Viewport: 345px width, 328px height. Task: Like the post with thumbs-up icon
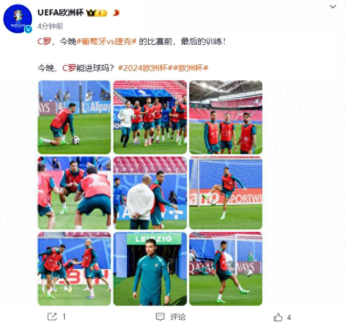pyautogui.click(x=278, y=317)
